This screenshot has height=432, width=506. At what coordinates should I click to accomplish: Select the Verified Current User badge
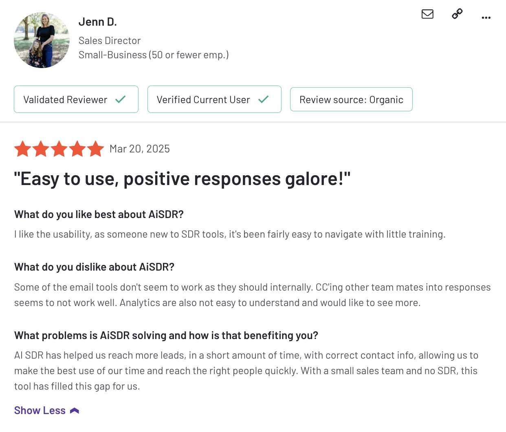click(203, 99)
